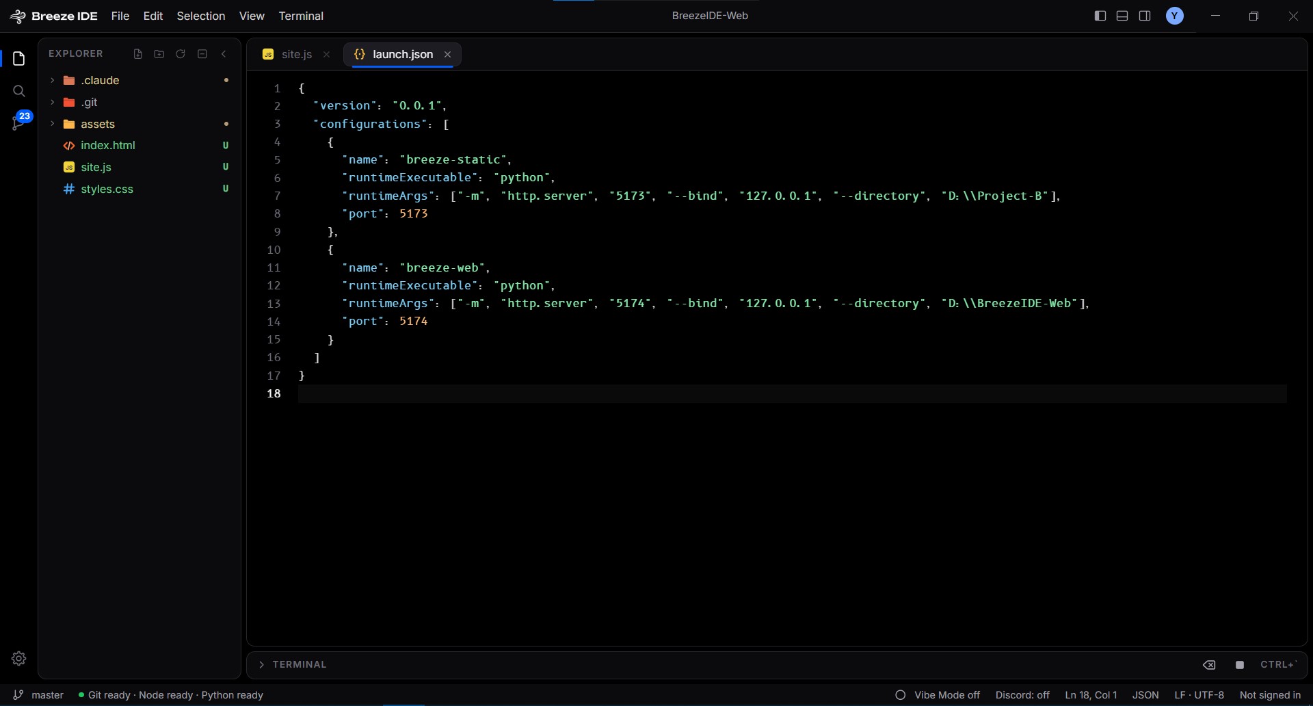Toggle the right sidebar layout icon
Viewport: 1313px width, 706px height.
point(1145,16)
